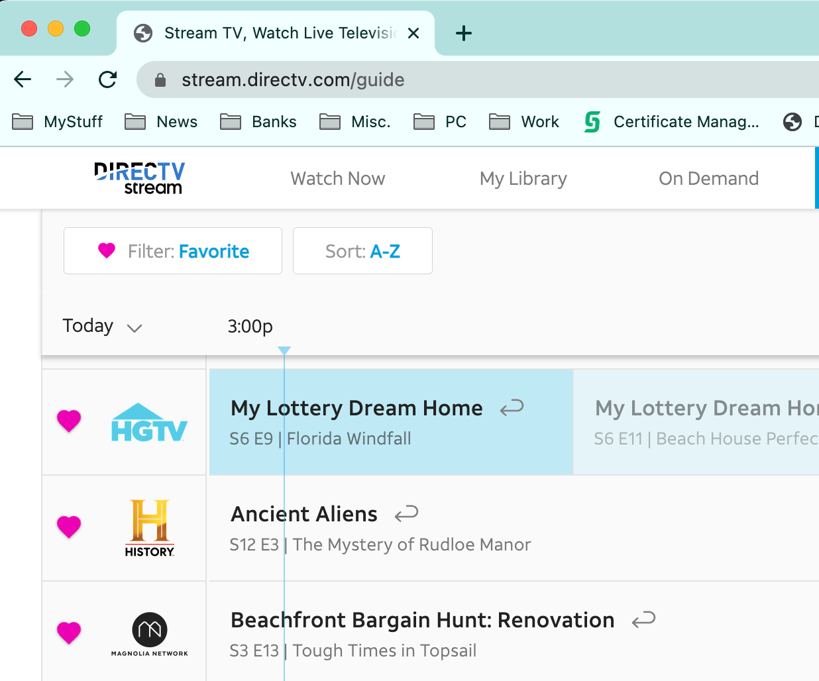Select Beachfront Bargain Hunt: Renovation listing

[x=514, y=631]
